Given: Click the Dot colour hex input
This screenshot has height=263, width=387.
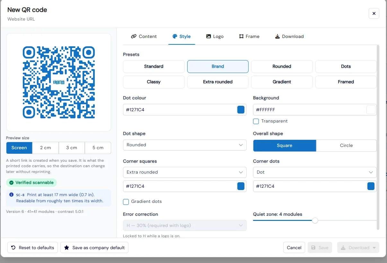Looking at the screenshot, I should click(x=179, y=110).
